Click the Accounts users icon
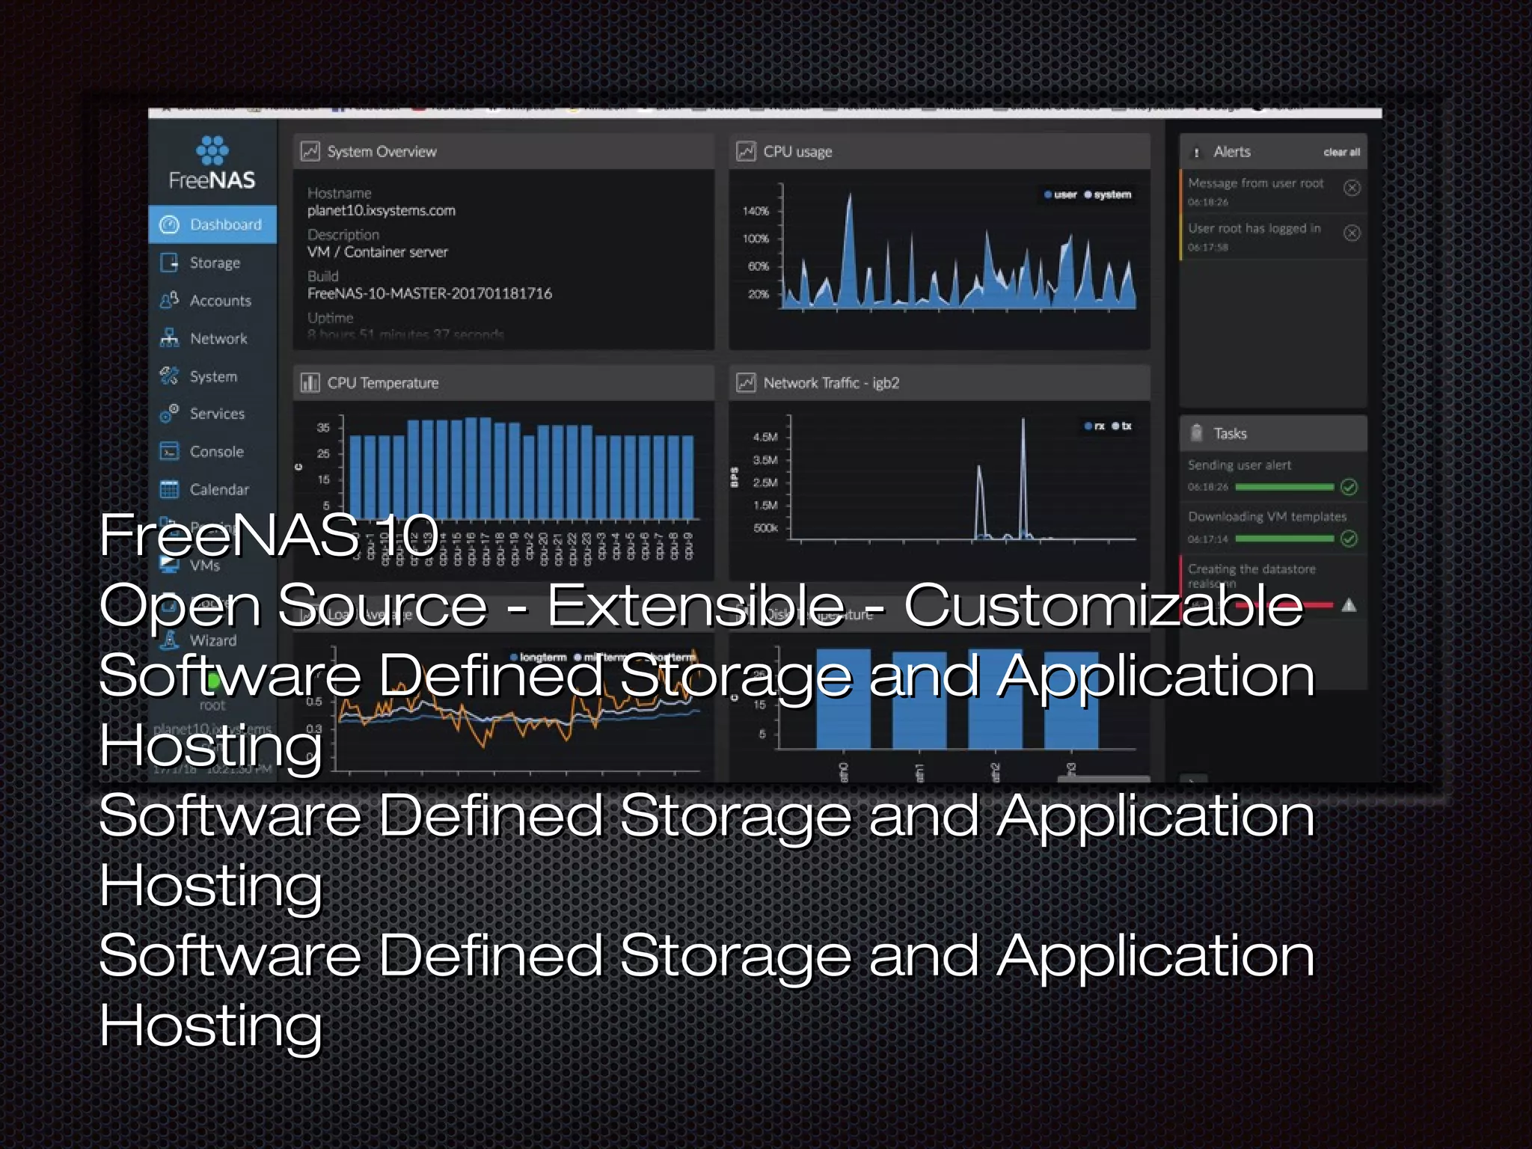Viewport: 1532px width, 1149px height. pyautogui.click(x=170, y=300)
